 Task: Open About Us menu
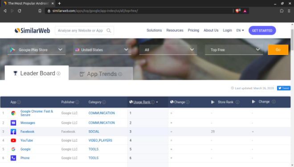tap(211, 31)
